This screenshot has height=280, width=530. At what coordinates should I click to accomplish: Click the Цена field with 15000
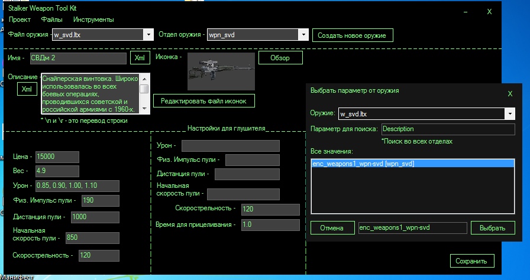57,157
